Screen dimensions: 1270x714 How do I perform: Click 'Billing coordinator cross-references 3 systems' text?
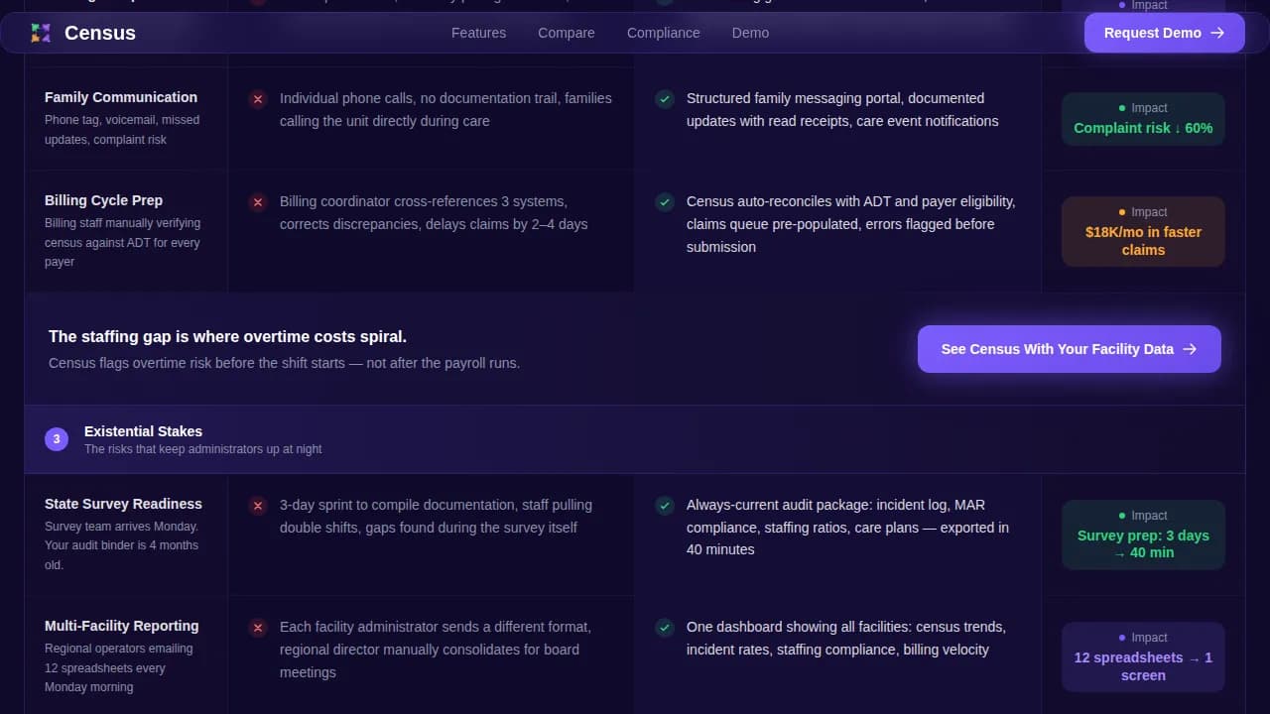pyautogui.click(x=434, y=212)
